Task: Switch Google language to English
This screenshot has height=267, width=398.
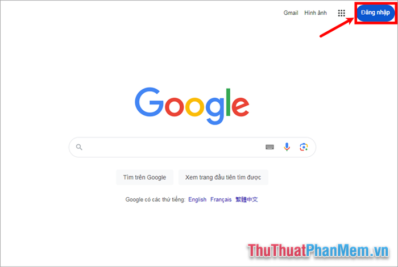Action: [197, 199]
